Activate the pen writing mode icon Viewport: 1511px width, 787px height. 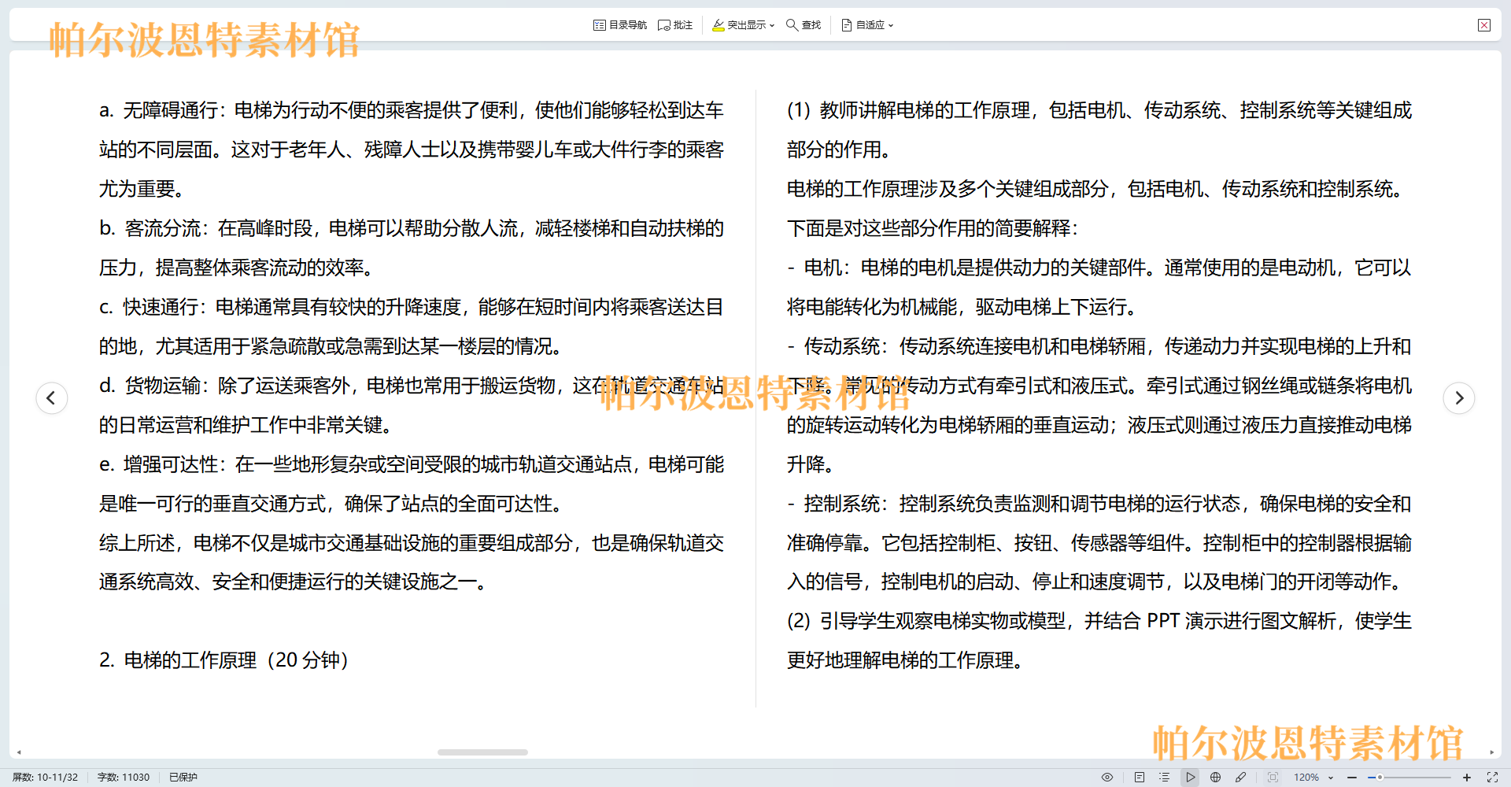pyautogui.click(x=1241, y=777)
